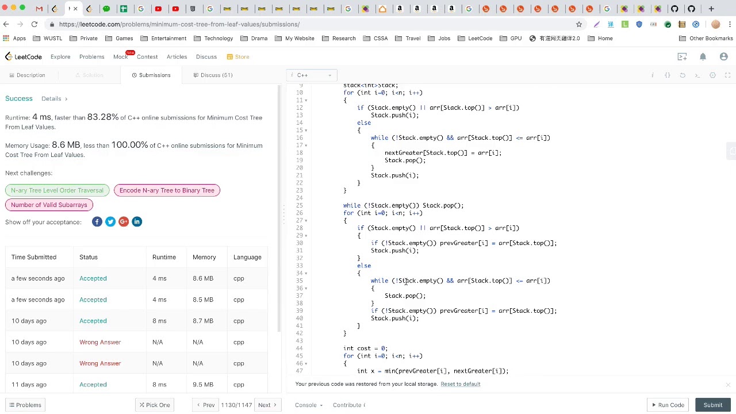Open the Playground icon in the navbar

pos(682,56)
